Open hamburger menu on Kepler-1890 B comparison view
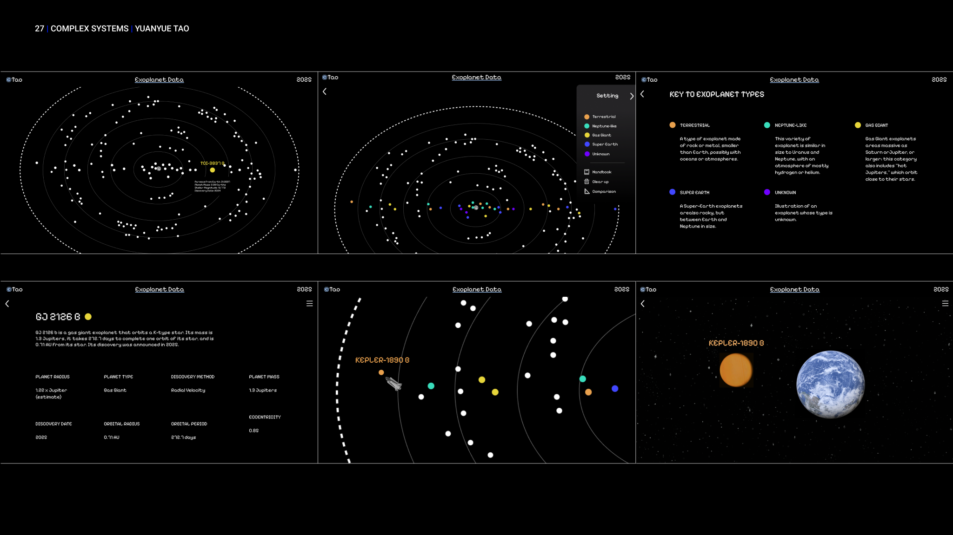 pos(945,304)
